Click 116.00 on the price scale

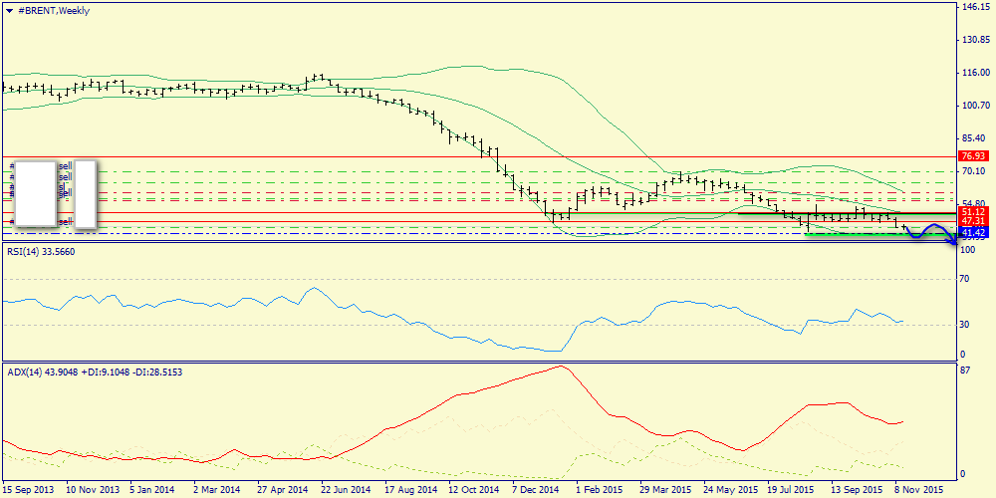974,73
